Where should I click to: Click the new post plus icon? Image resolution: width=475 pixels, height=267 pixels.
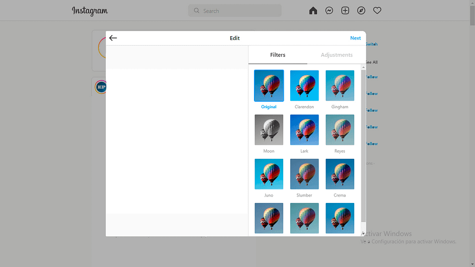[x=345, y=11]
